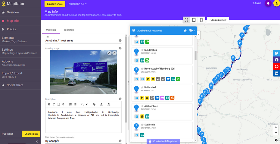Open the Autobahn A1 map selector dropdown
The height and width of the screenshot is (144, 280).
[x=77, y=4]
